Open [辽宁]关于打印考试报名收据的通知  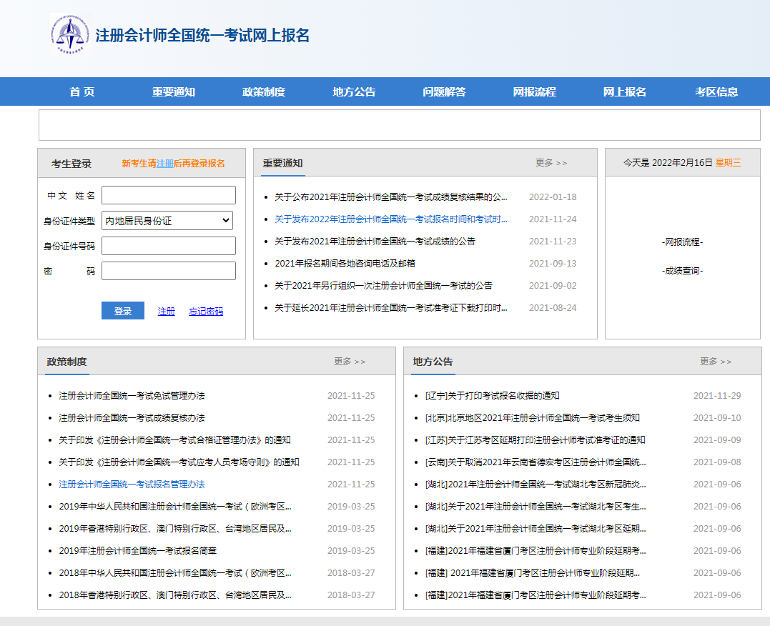click(492, 396)
